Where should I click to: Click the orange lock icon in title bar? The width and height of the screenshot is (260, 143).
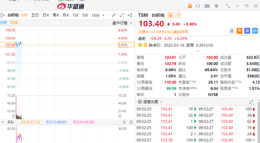pyautogui.click(x=190, y=6)
